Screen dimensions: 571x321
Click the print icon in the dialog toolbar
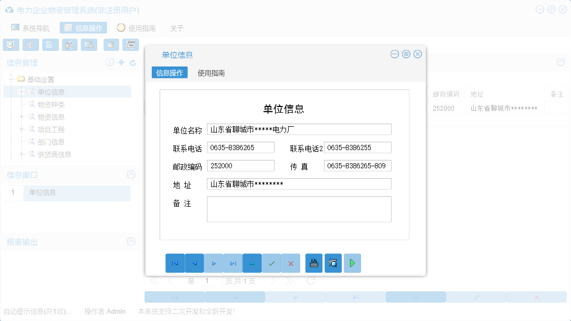click(314, 263)
